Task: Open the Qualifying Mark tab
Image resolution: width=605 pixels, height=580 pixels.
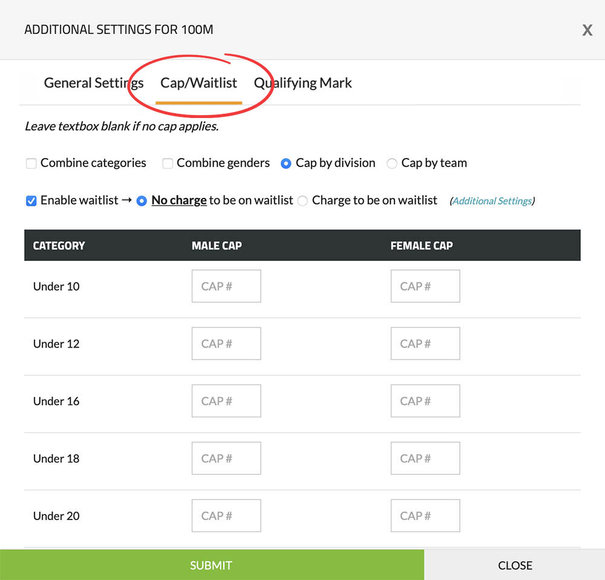Action: [303, 83]
